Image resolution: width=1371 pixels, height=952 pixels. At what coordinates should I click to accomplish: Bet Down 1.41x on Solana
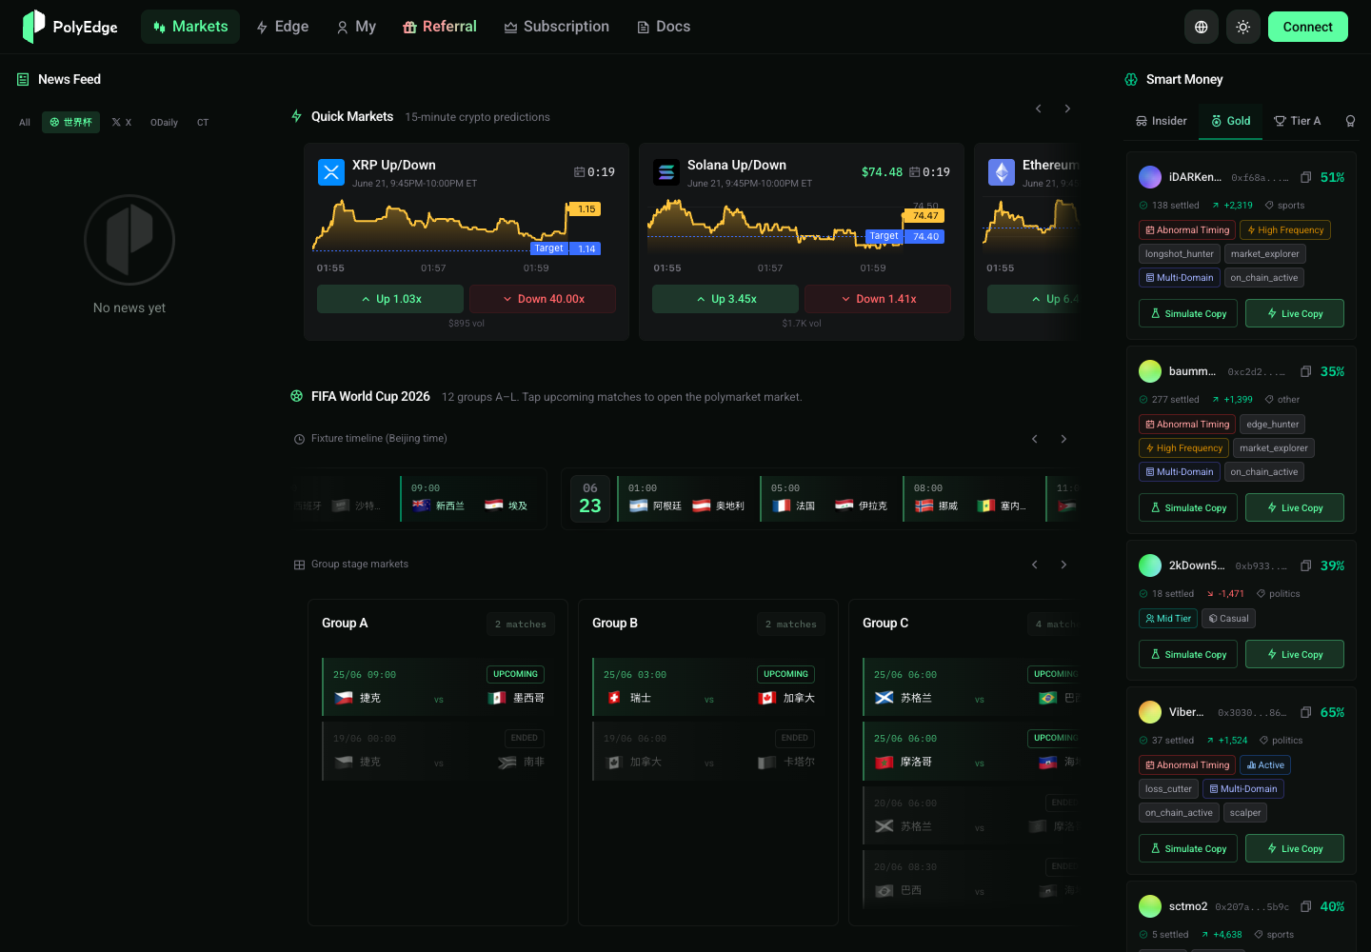[x=878, y=299]
